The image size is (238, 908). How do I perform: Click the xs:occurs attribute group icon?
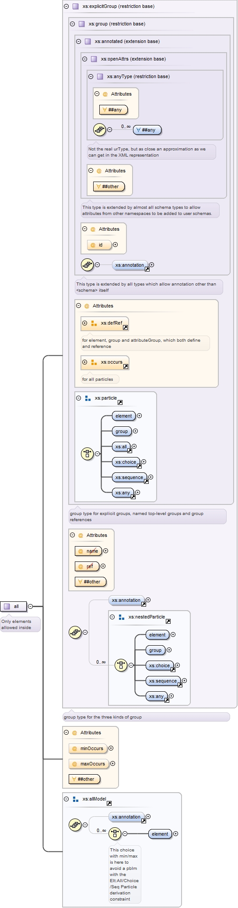click(x=94, y=362)
